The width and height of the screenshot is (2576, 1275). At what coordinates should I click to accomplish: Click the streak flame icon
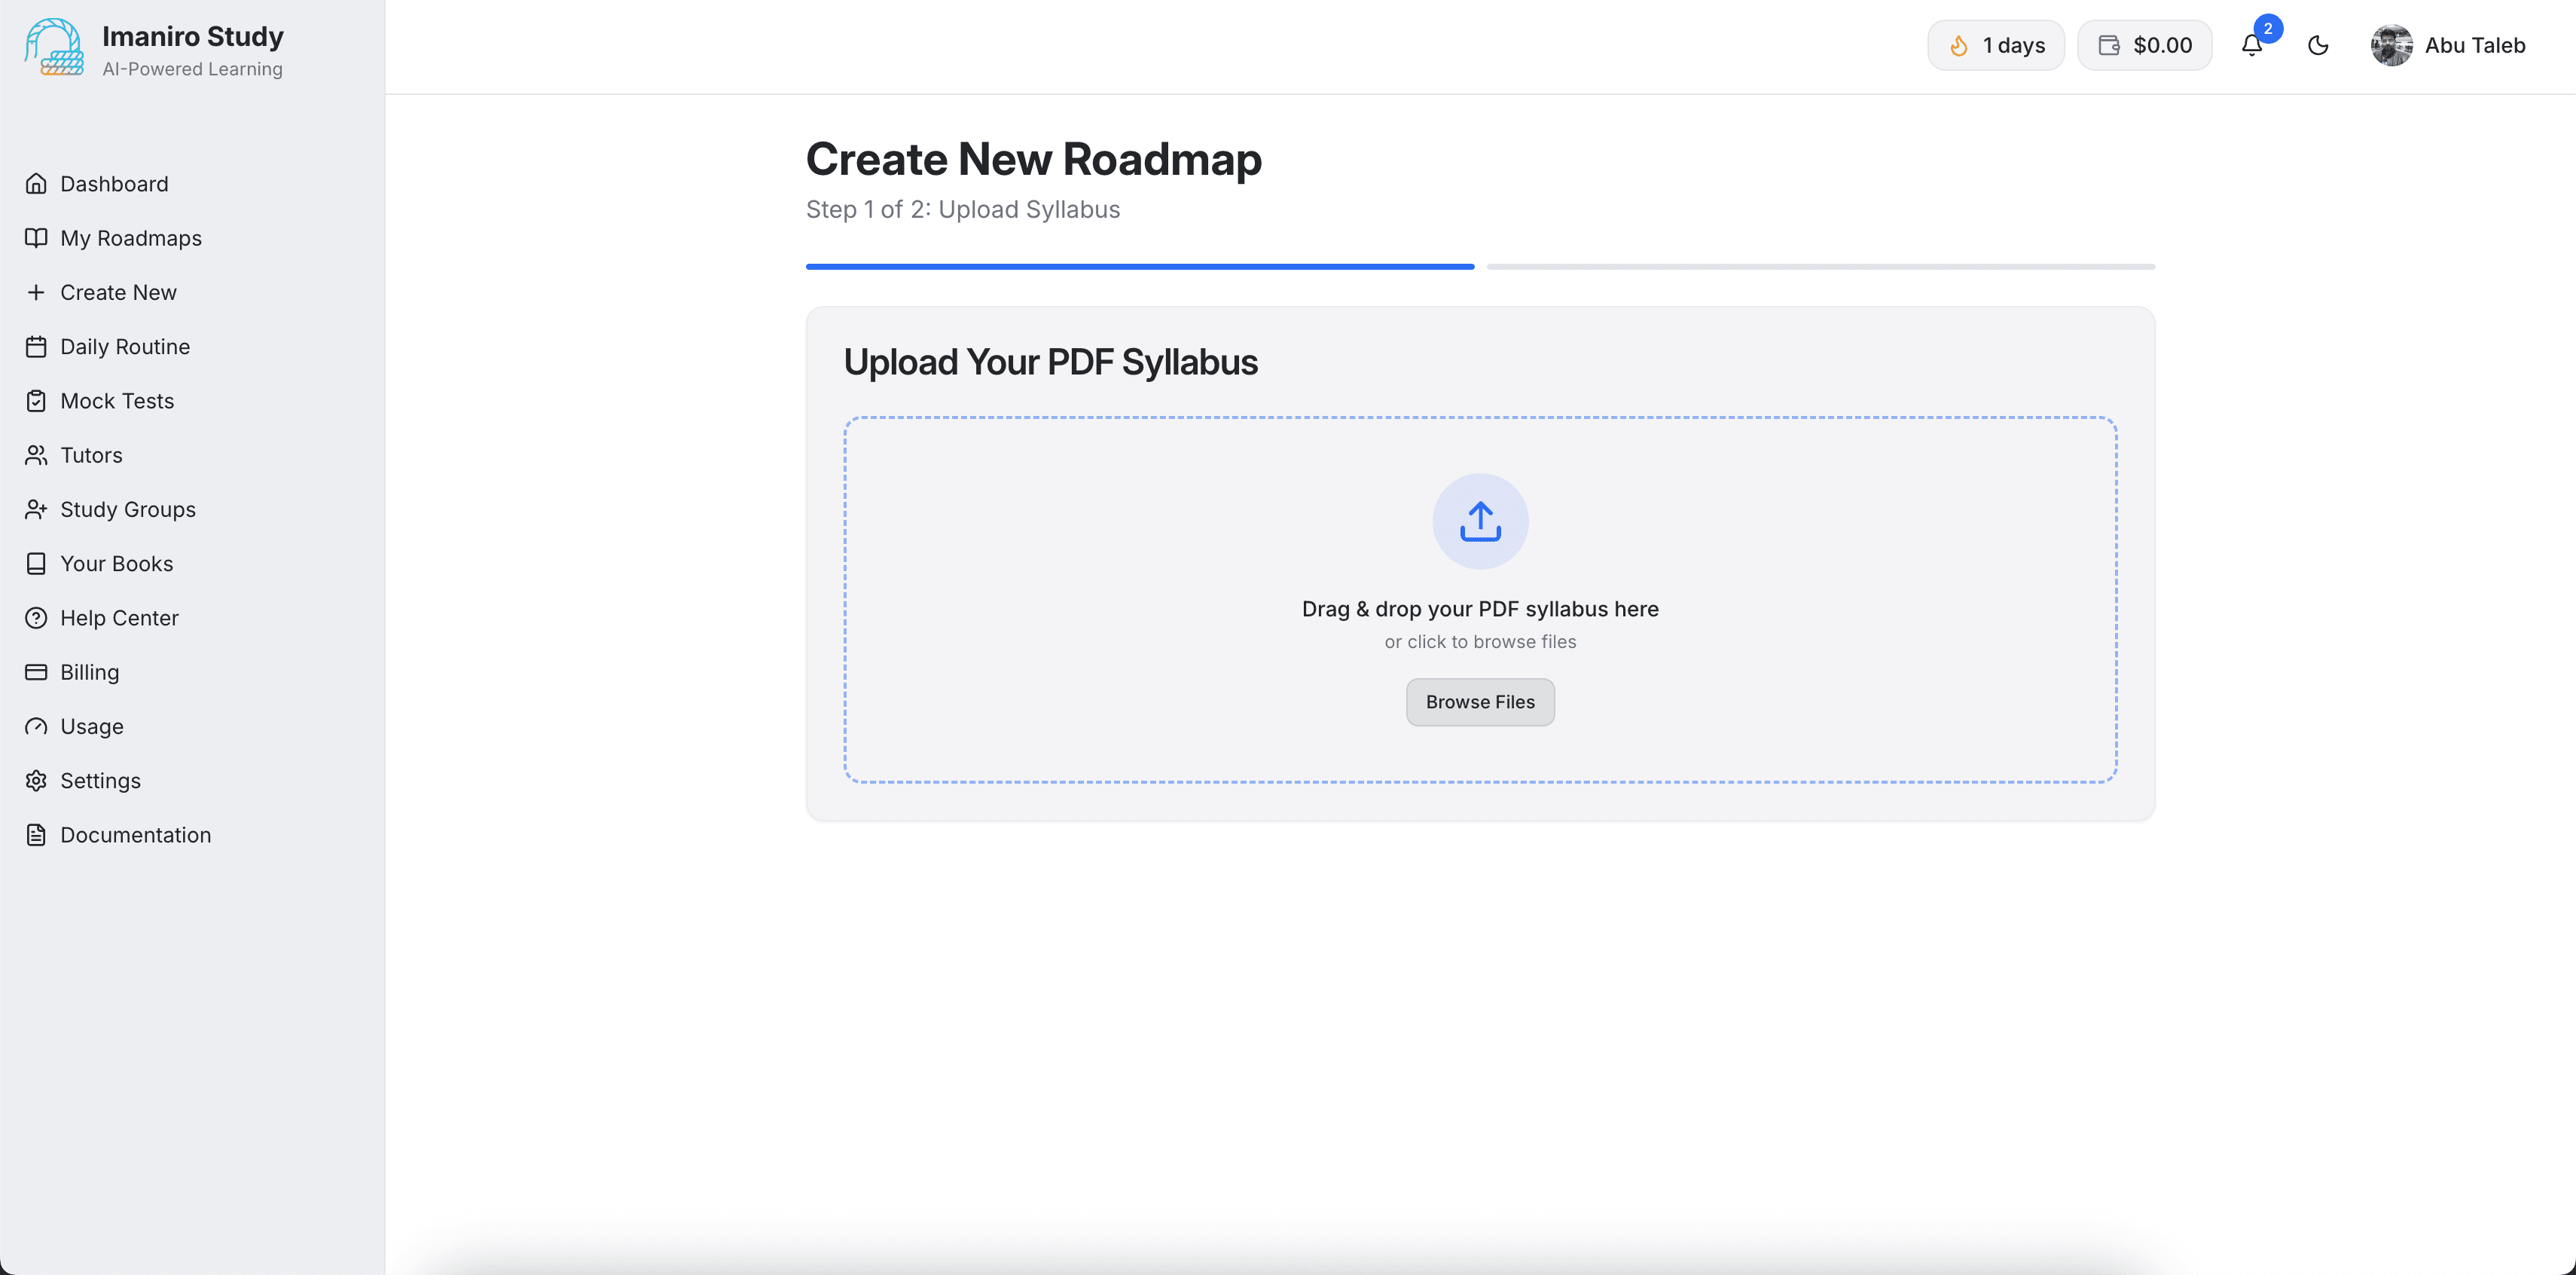point(1959,45)
